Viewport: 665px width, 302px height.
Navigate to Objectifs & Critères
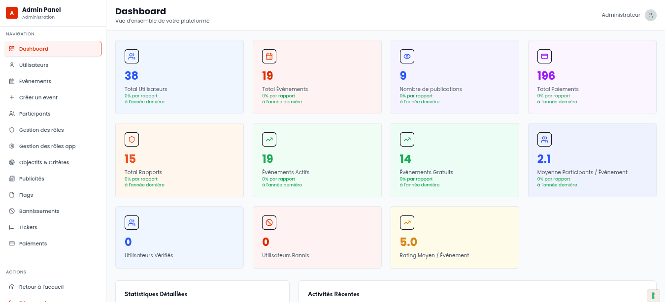pos(44,162)
